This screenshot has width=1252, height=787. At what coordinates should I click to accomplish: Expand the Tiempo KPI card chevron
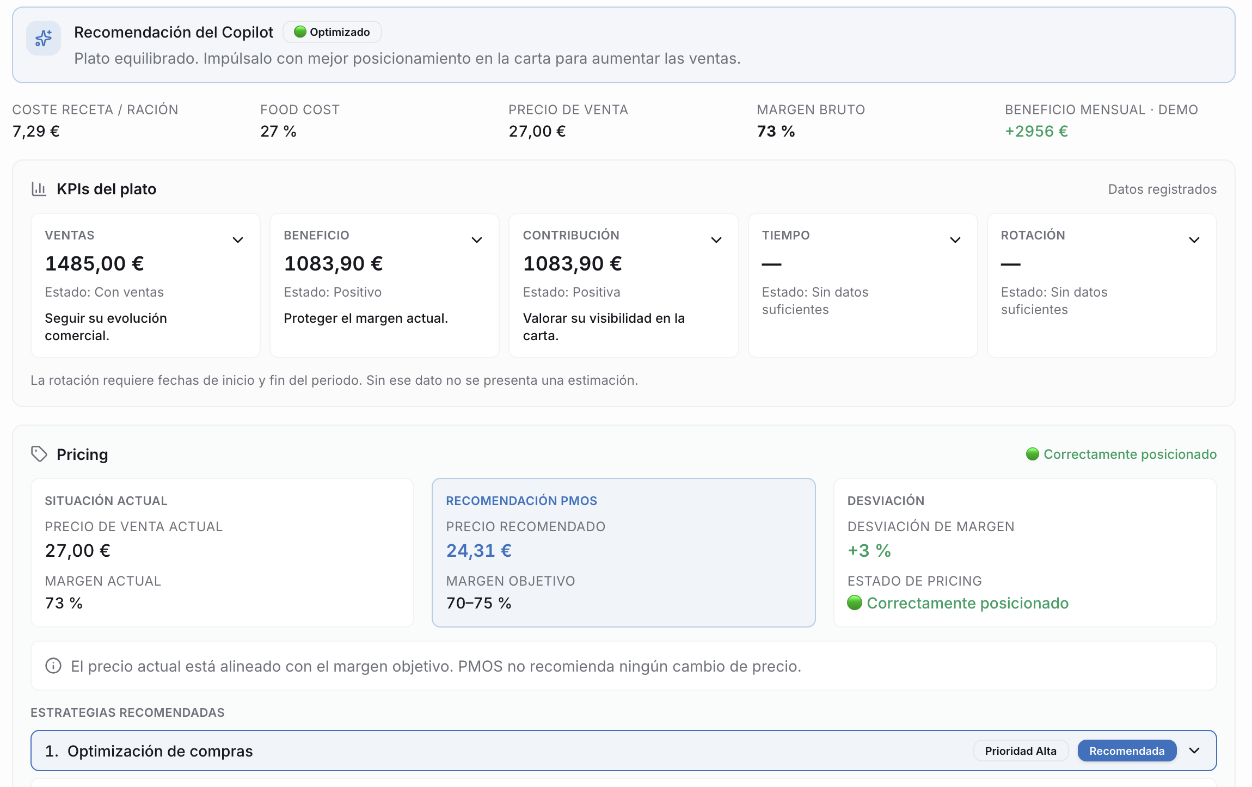(x=955, y=240)
